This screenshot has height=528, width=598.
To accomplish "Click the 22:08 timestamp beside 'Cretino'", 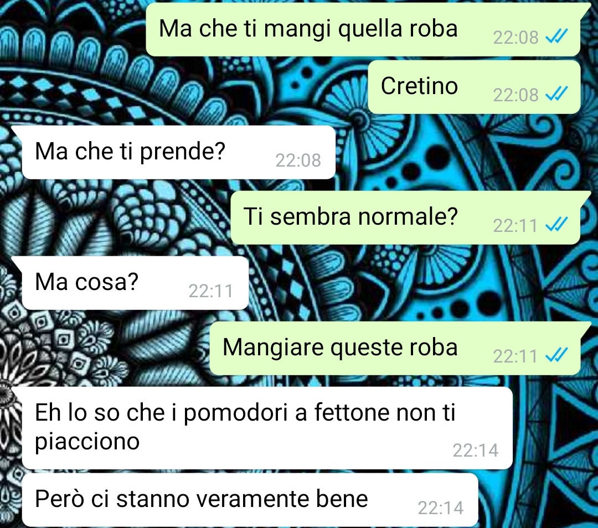I will pos(515,95).
